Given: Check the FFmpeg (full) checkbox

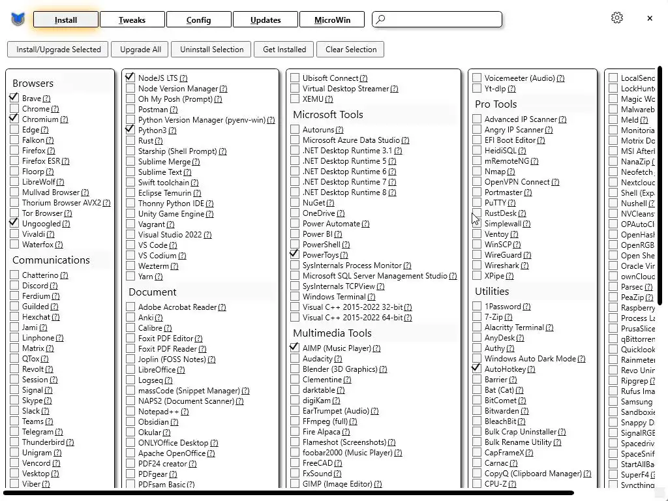Looking at the screenshot, I should 294,421.
